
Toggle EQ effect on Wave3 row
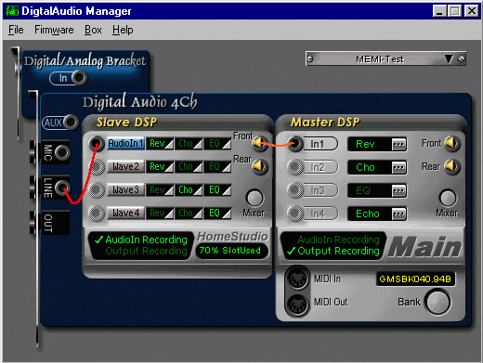pos(217,189)
